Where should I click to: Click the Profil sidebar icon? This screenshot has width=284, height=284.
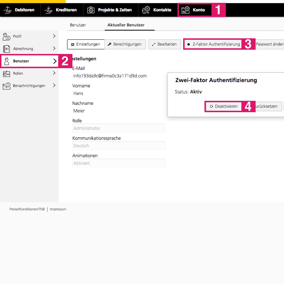coord(6,36)
